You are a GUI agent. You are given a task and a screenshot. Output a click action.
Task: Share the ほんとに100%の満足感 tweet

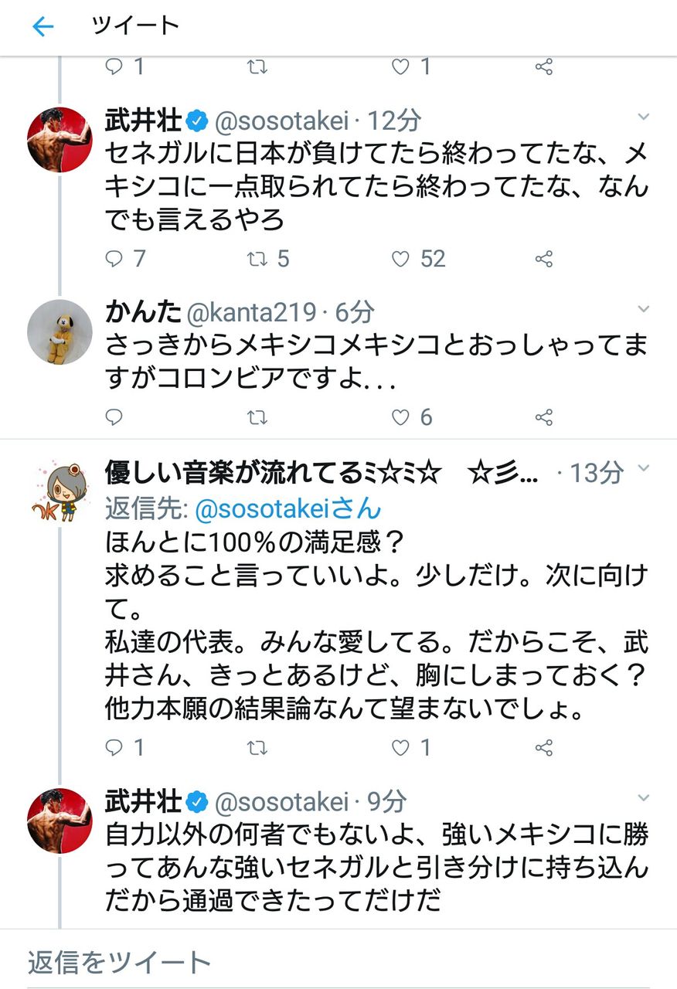coord(544,747)
